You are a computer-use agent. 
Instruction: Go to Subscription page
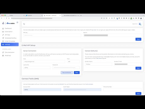[x=10, y=32]
